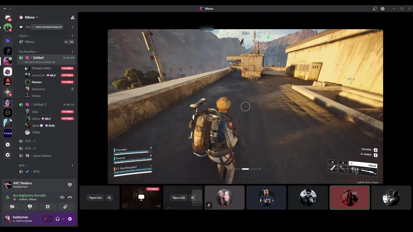The height and width of the screenshot is (232, 413).
Task: Open the star server with 4 notifications
Action: coord(8,92)
